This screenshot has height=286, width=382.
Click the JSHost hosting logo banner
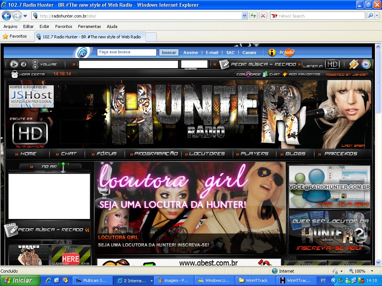[31, 96]
